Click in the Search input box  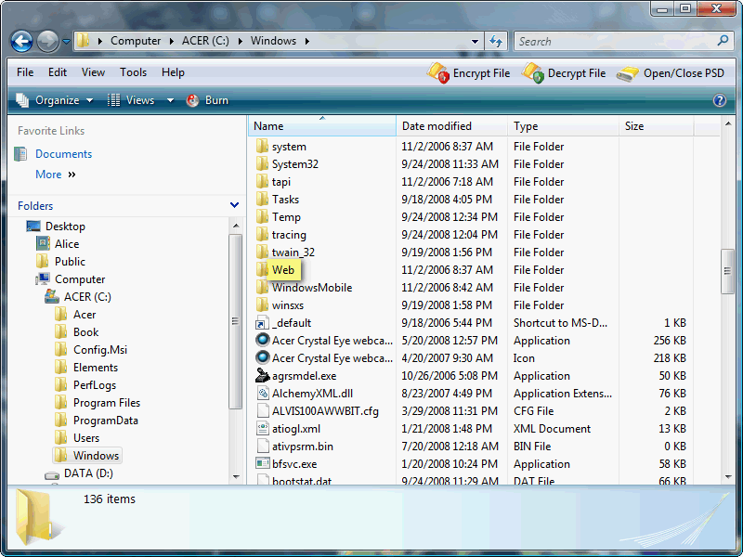[616, 41]
